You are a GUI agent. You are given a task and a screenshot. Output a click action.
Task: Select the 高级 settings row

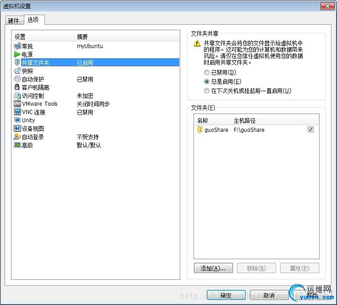pyautogui.click(x=96, y=145)
